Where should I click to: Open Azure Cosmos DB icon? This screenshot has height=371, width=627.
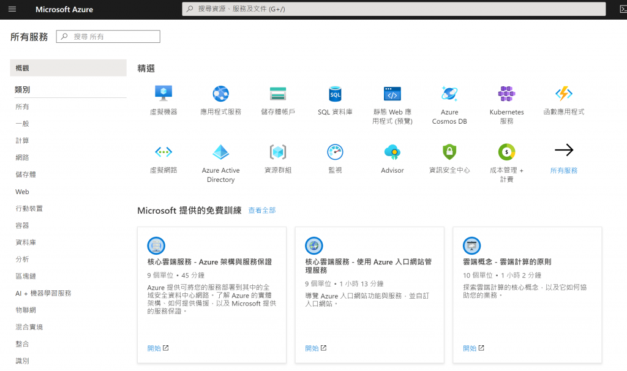(x=449, y=94)
